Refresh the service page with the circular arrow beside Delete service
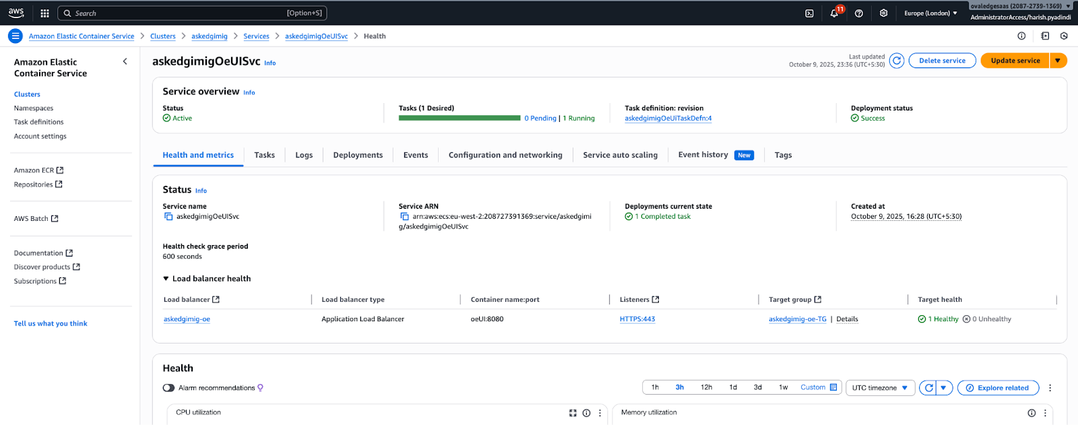Viewport: 1078px width, 425px height. pyautogui.click(x=897, y=61)
